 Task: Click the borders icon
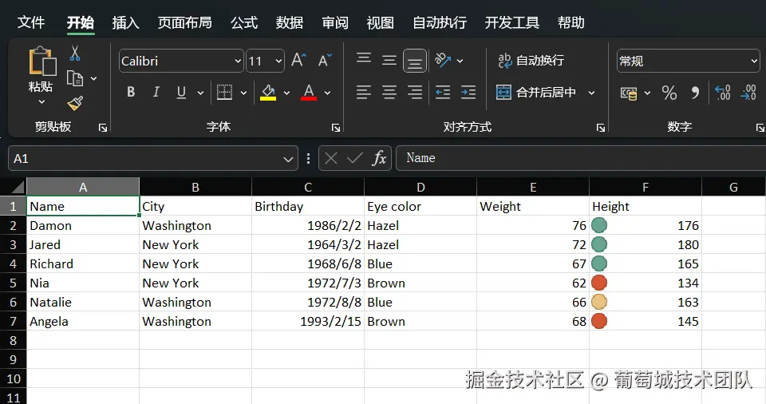coord(224,92)
